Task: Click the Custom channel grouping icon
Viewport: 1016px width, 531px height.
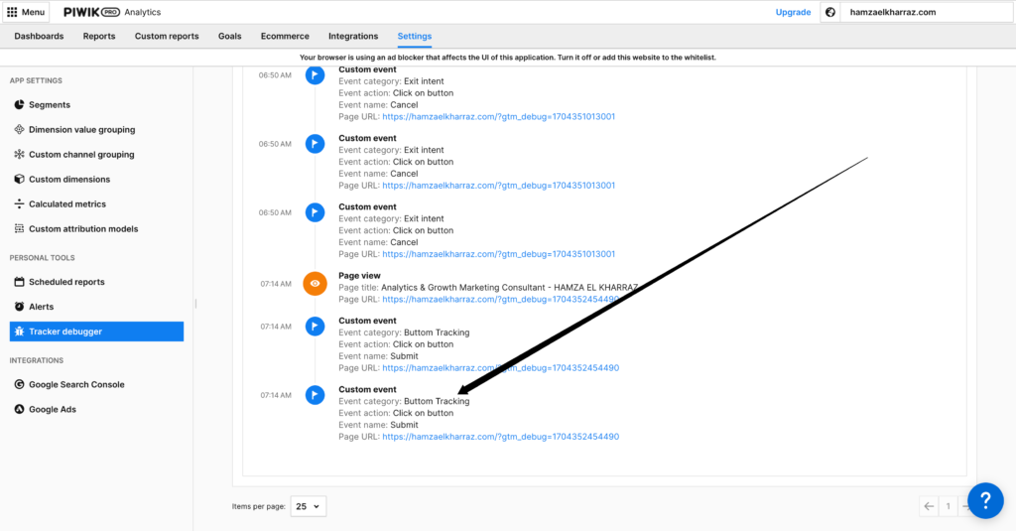Action: pyautogui.click(x=19, y=155)
